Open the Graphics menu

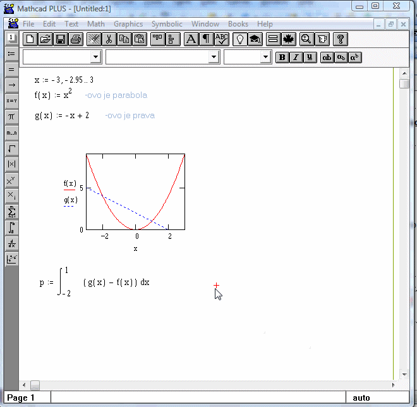click(x=128, y=24)
